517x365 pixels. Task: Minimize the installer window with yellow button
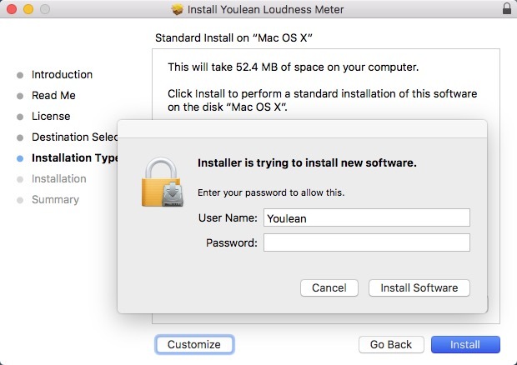27,9
